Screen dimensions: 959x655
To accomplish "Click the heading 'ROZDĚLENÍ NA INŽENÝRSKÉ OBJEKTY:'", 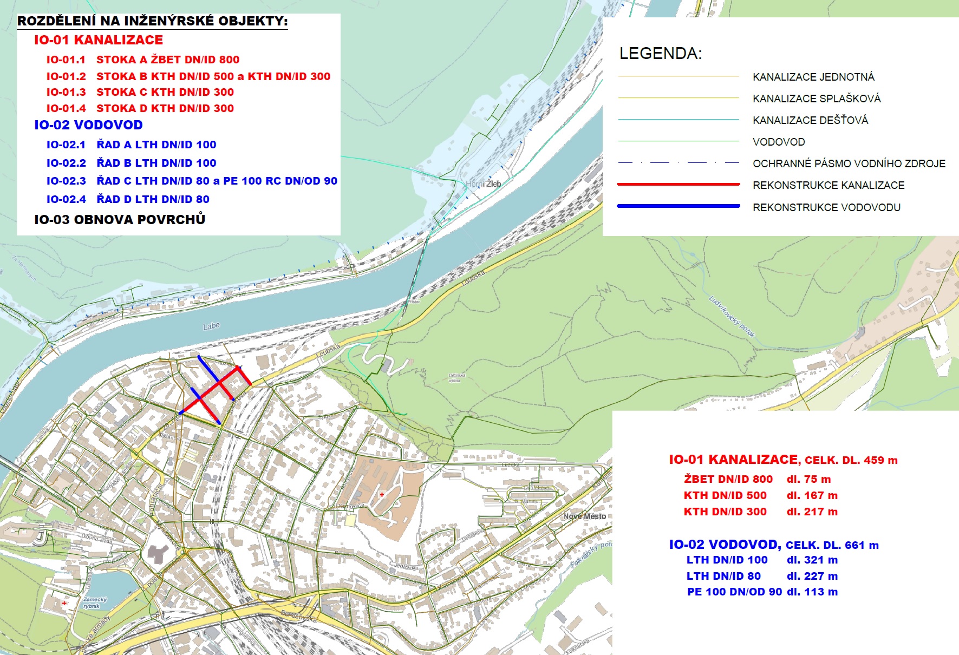I will click(153, 21).
